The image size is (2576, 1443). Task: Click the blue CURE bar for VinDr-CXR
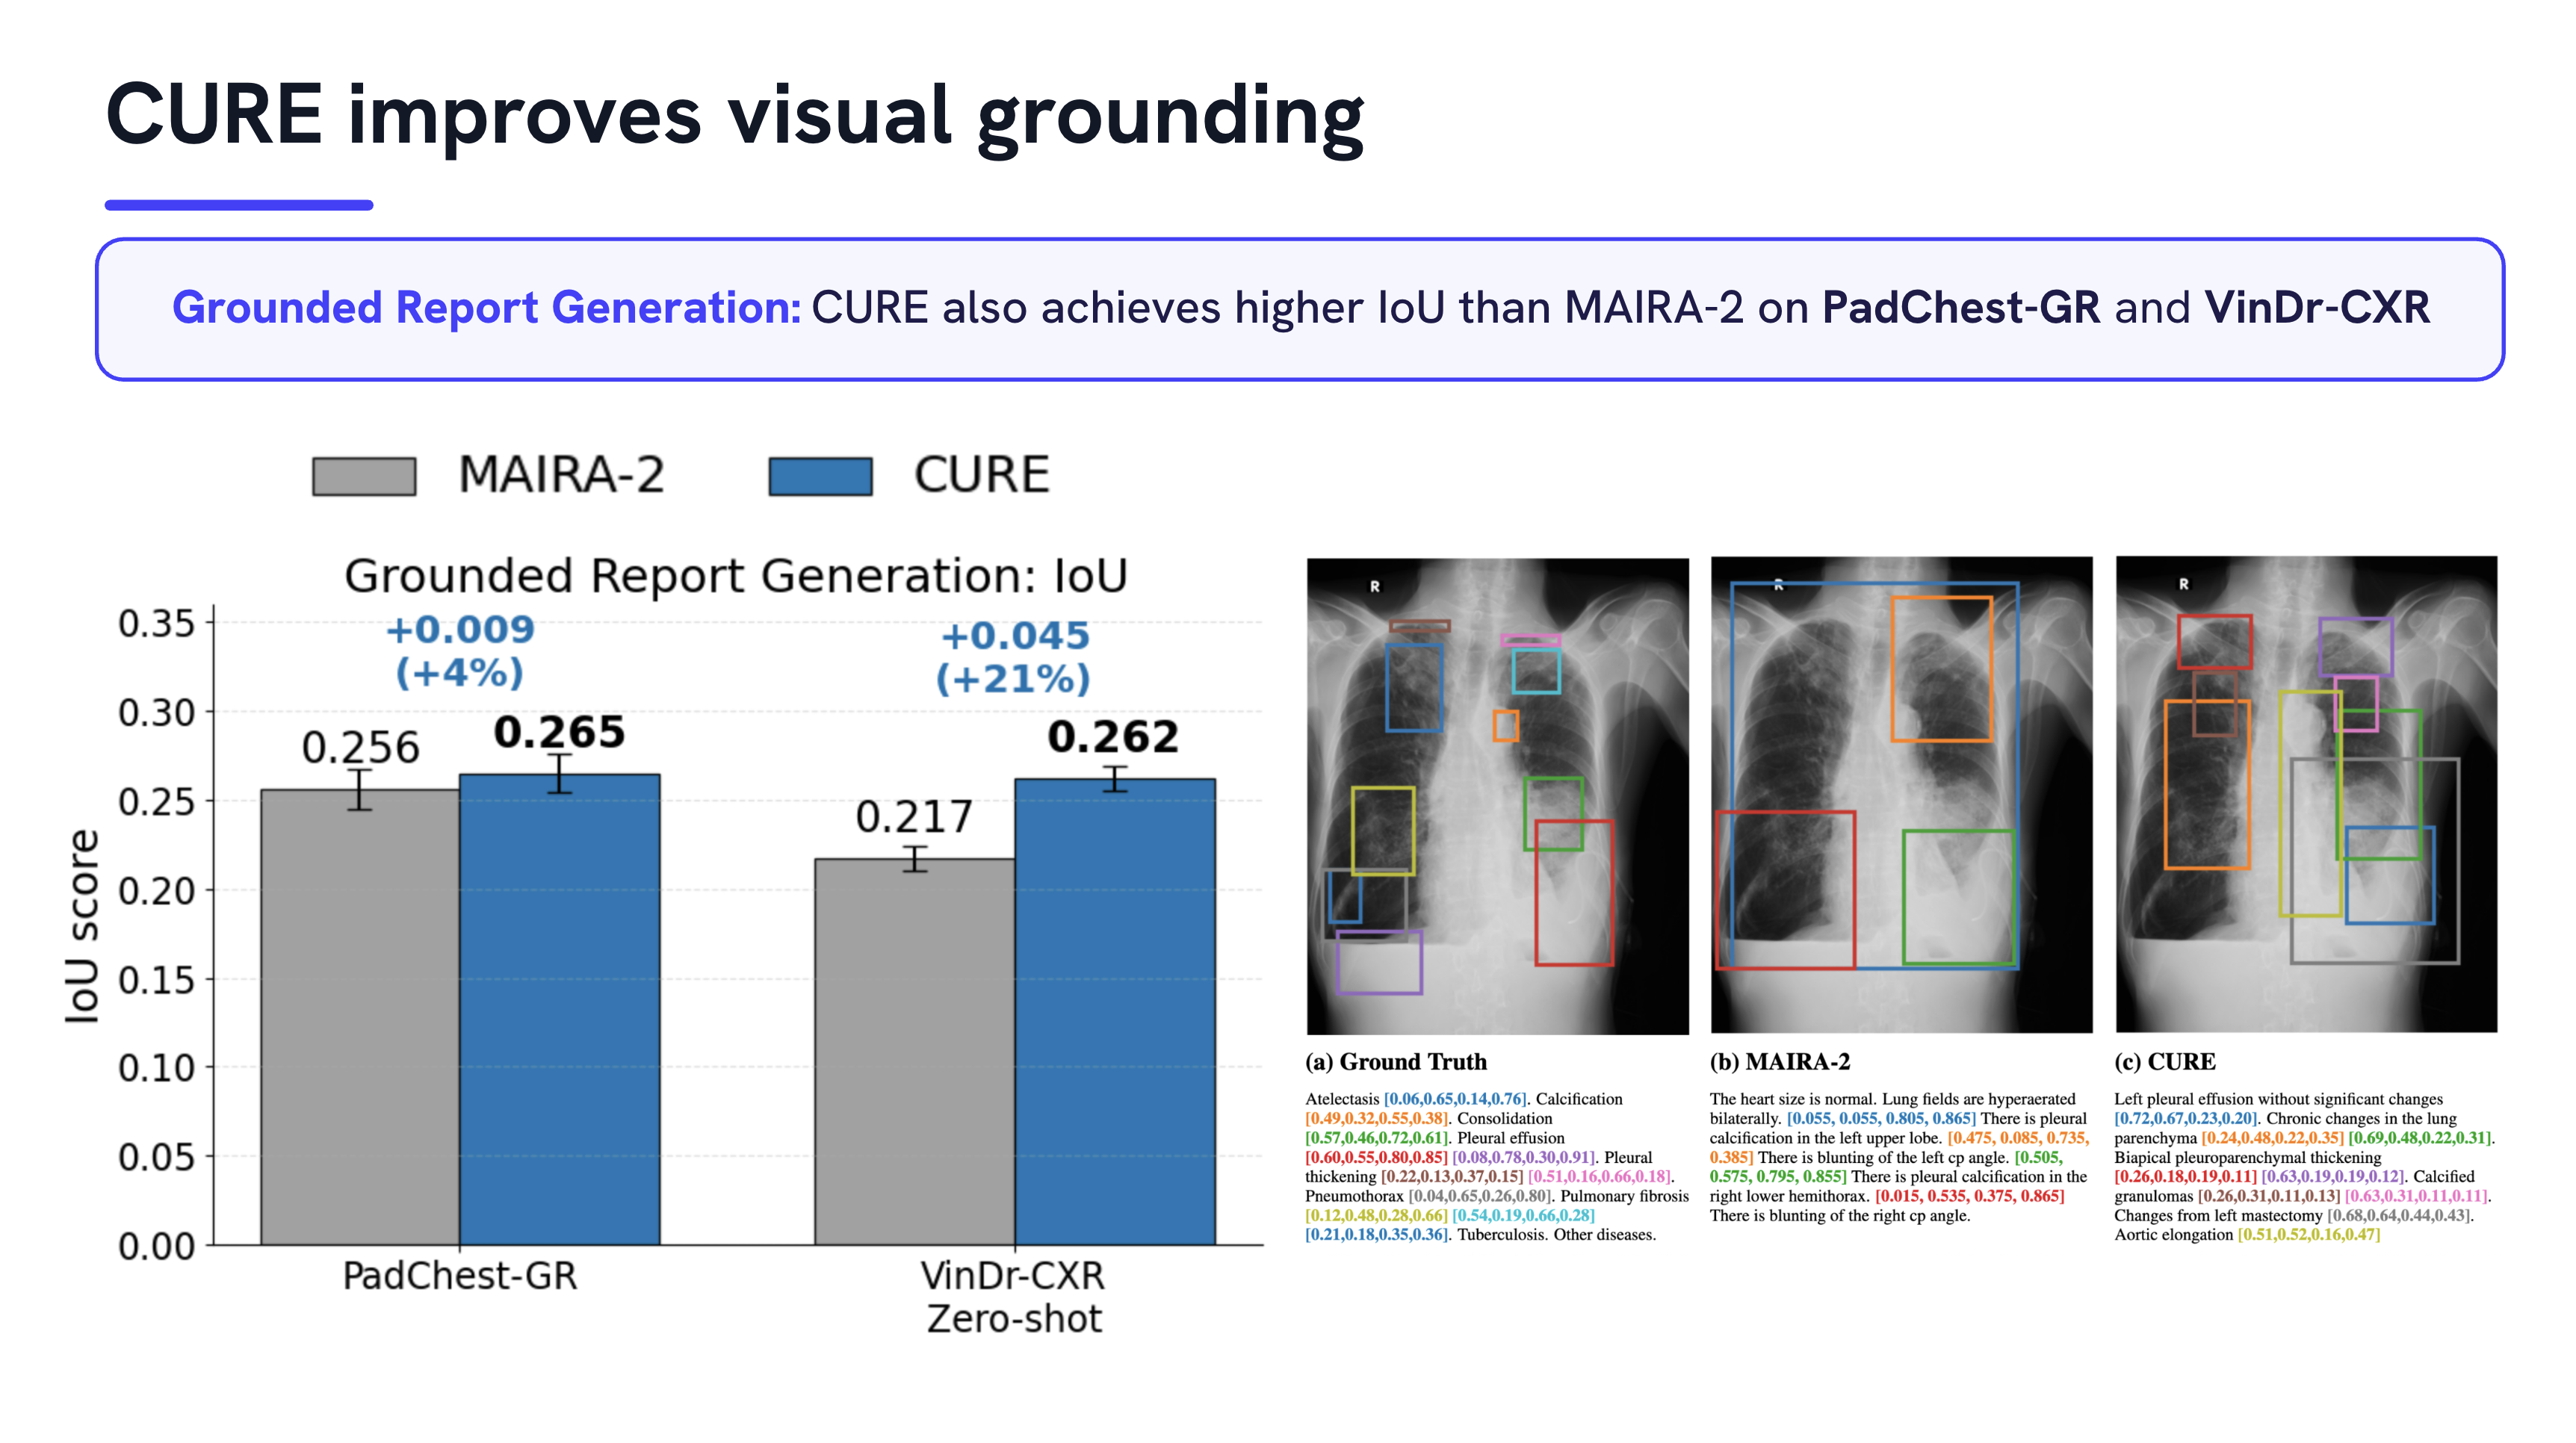coord(1115,1012)
